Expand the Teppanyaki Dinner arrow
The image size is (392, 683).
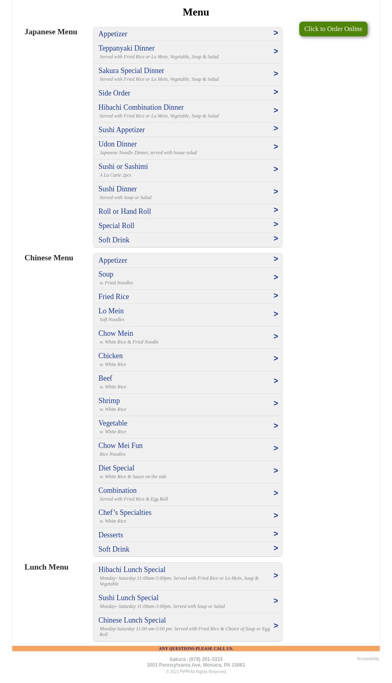click(276, 51)
